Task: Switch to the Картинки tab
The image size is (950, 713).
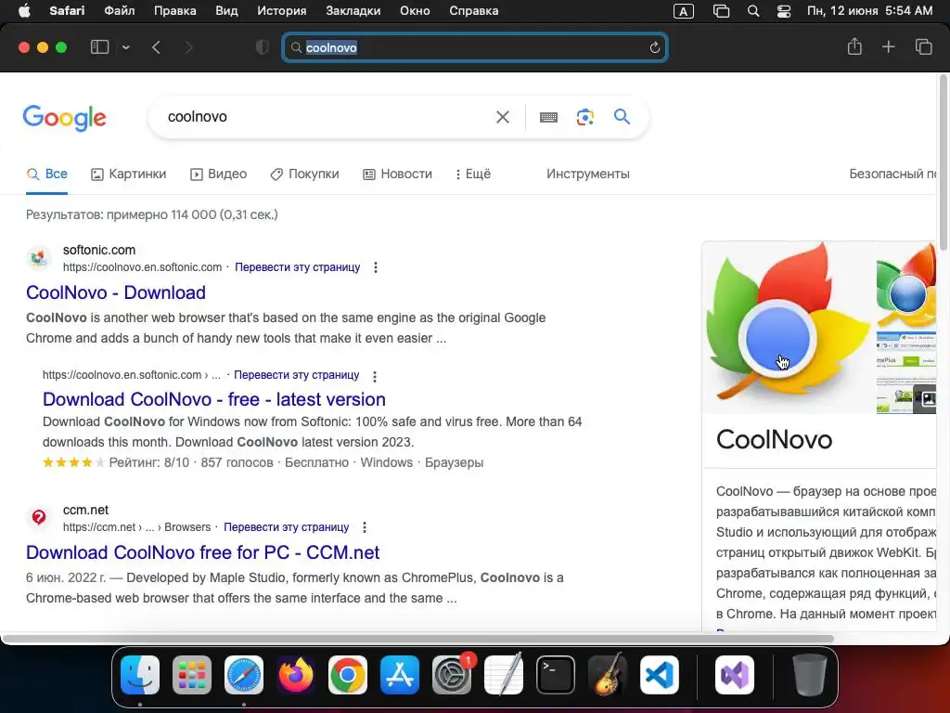Action: [x=128, y=174]
